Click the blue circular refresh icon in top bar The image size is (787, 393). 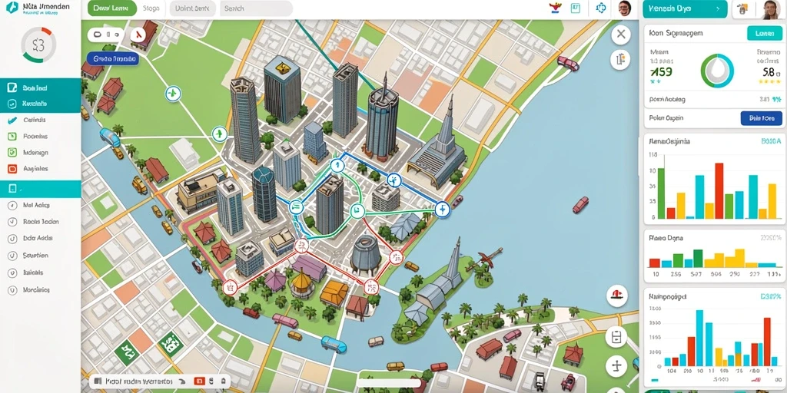click(601, 8)
